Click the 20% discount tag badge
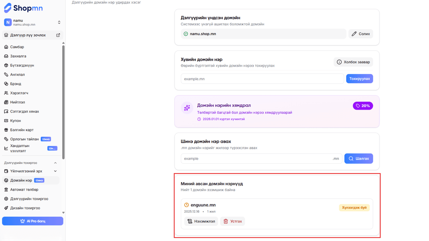The image size is (429, 241). (363, 106)
